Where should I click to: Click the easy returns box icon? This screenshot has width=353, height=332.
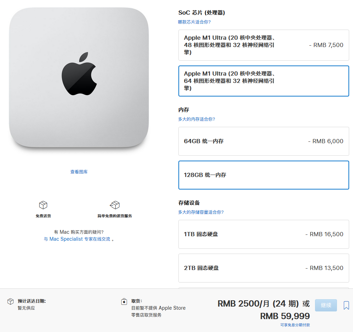[115, 205]
